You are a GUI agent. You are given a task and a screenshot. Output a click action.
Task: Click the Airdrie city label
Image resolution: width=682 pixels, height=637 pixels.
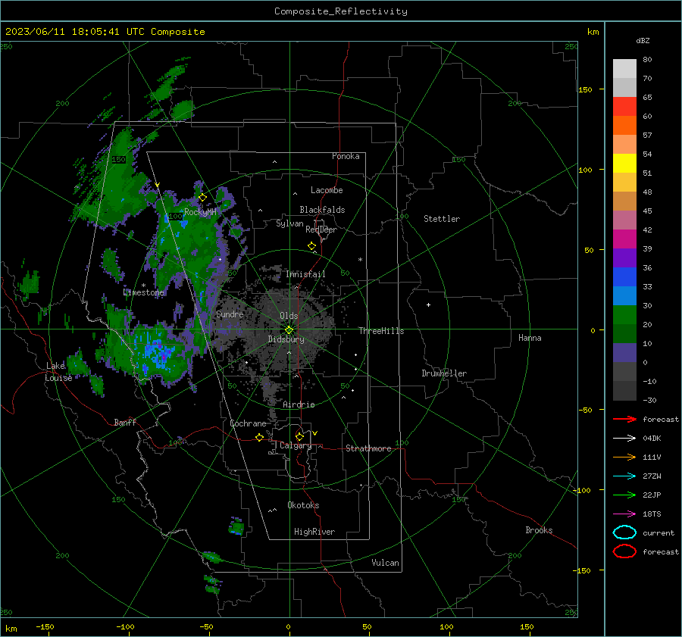(x=299, y=404)
